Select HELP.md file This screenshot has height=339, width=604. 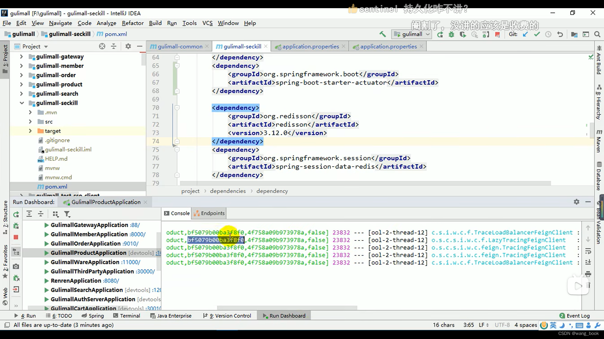(56, 159)
